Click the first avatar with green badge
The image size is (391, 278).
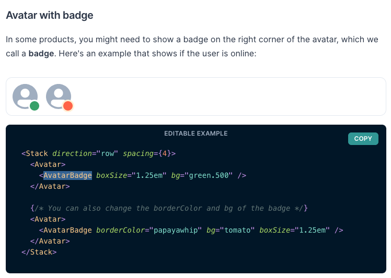[x=25, y=95]
